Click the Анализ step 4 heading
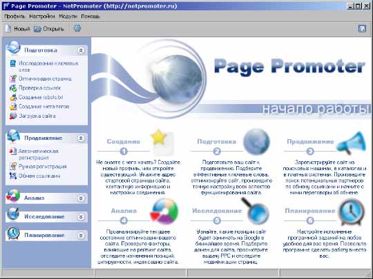 point(124,211)
